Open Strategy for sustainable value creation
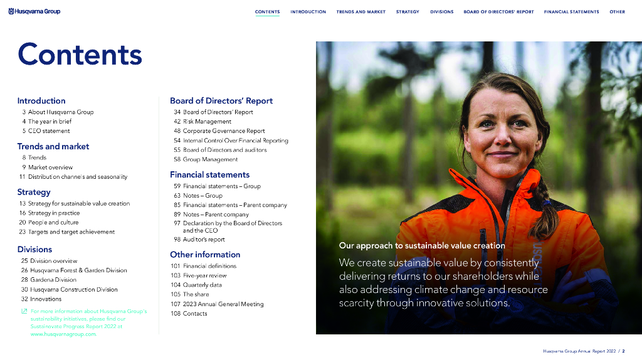 [75, 203]
